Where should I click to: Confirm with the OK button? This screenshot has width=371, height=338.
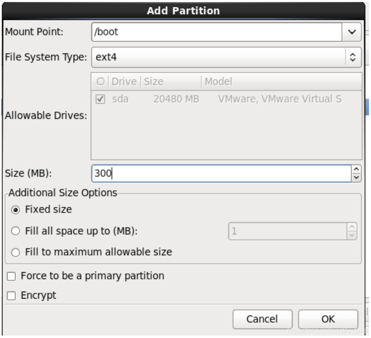(x=328, y=319)
